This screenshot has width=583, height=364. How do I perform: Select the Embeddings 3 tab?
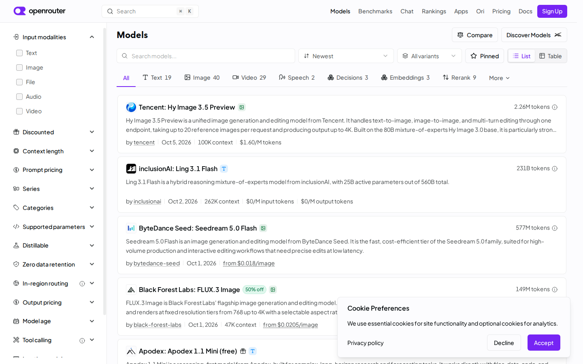[x=405, y=78]
